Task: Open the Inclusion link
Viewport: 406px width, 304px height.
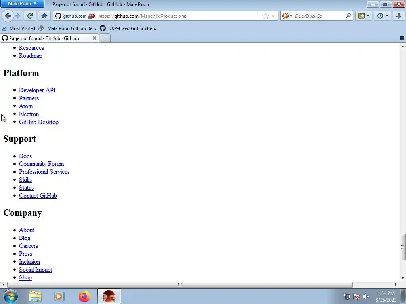Action: pyautogui.click(x=29, y=262)
